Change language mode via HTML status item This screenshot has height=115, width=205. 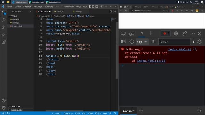(90, 113)
